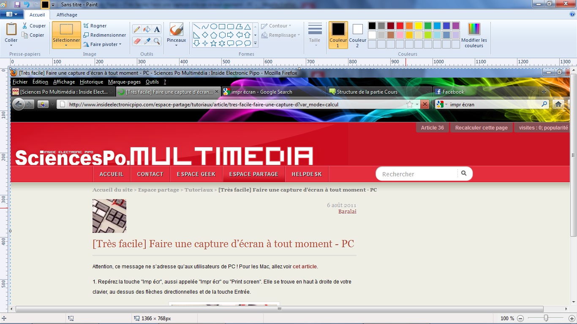This screenshot has width=577, height=324.
Task: Toggle Couleur 2 as the active color
Action: (357, 35)
